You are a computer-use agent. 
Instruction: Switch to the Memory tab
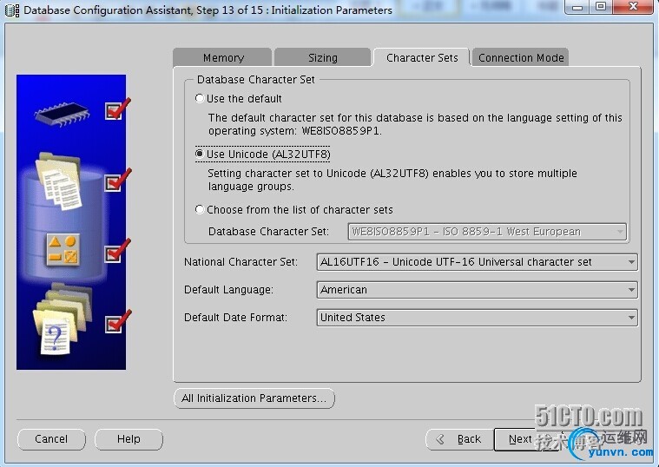coord(223,57)
